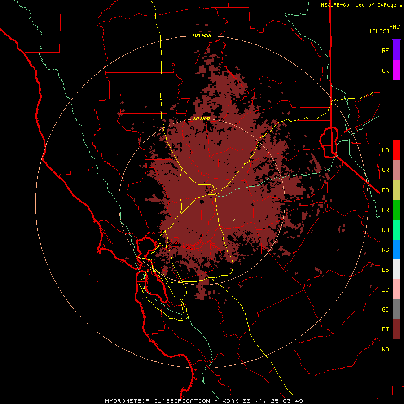
Task: Click the UK magenta legend swatch
Action: point(396,70)
